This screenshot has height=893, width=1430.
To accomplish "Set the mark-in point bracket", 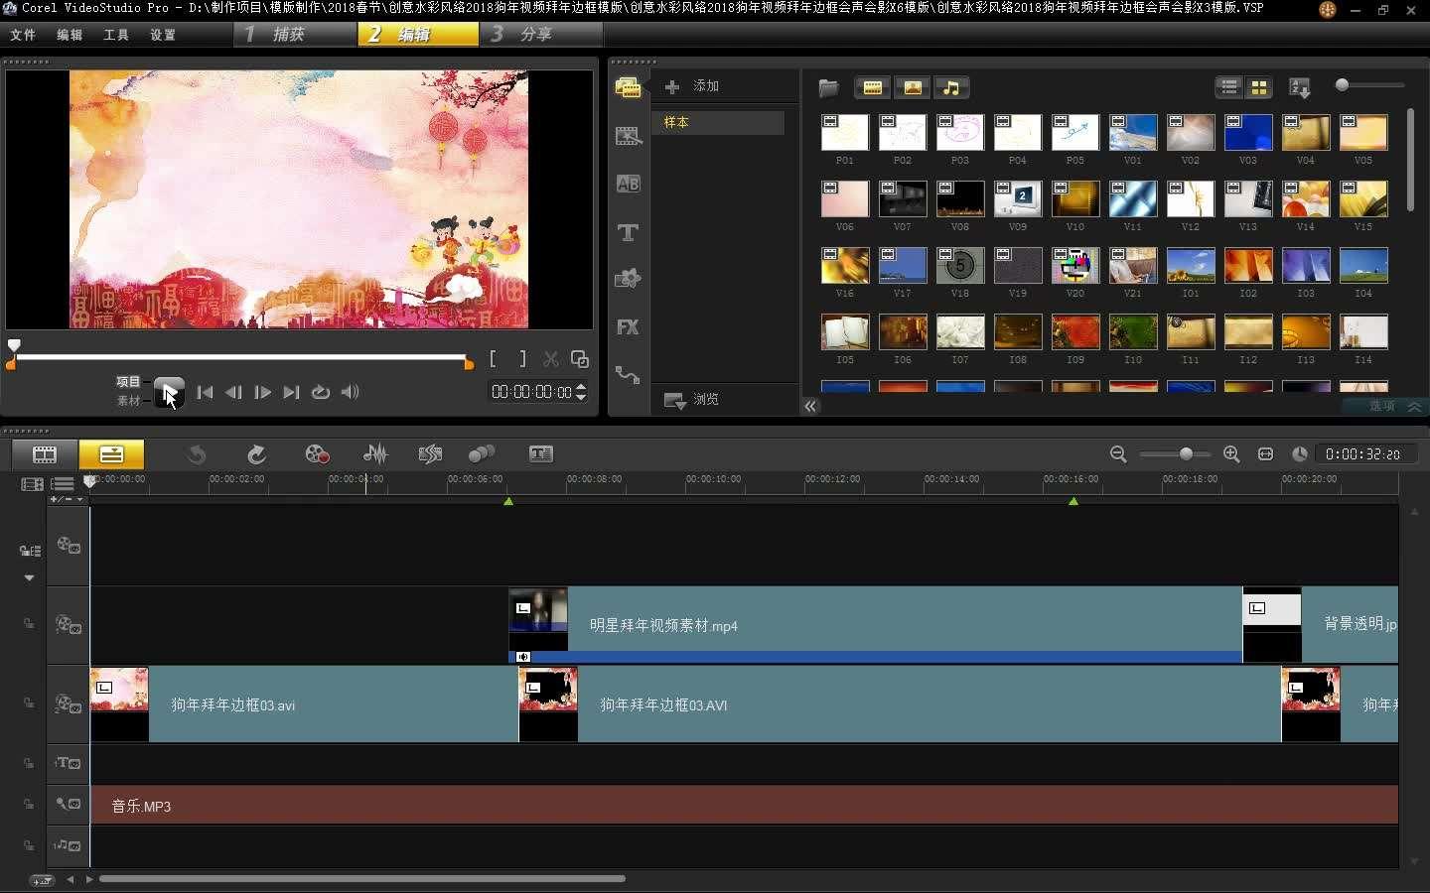I will tap(493, 359).
